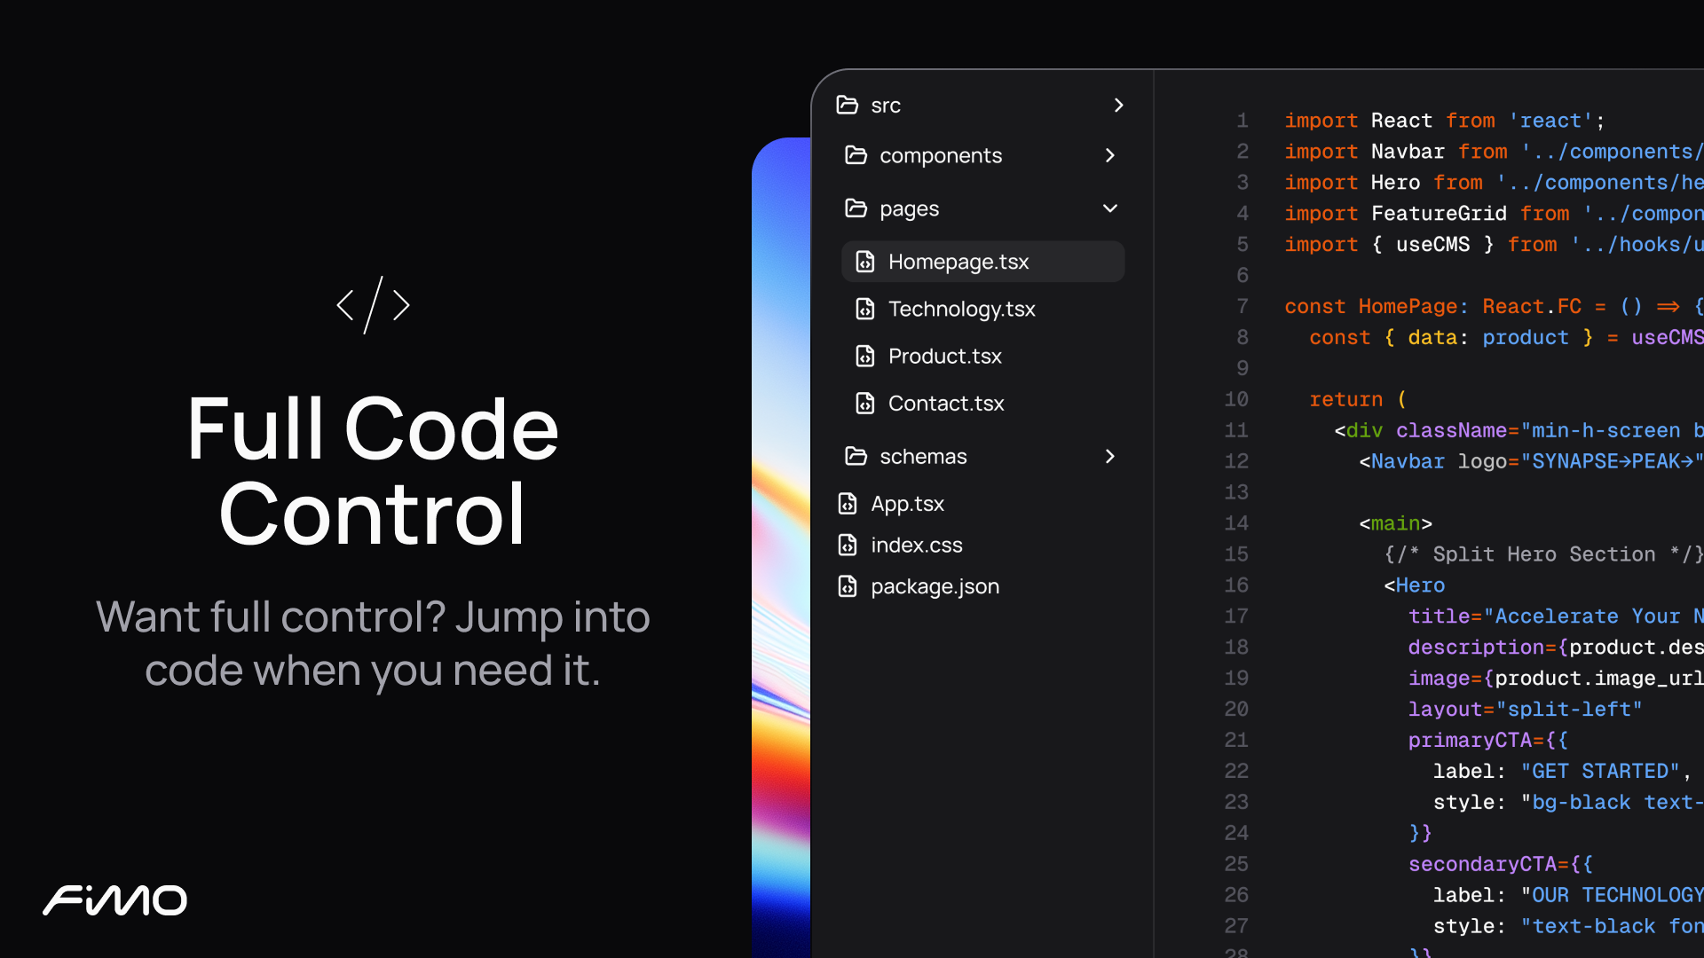Screen dimensions: 1704x958
Task: Open Homepage.tsx in the file tree
Action: (958, 262)
